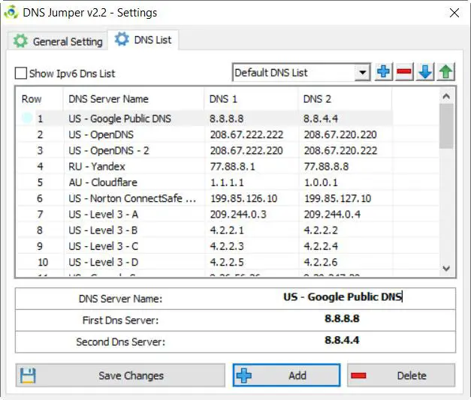Click the active indicator dot on row 1
This screenshot has width=471, height=400.
pyautogui.click(x=27, y=119)
